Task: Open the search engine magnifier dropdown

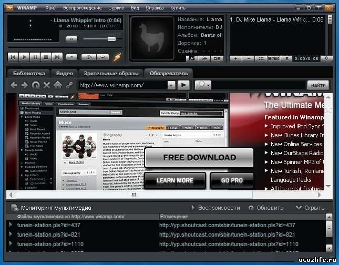Action: (x=202, y=85)
